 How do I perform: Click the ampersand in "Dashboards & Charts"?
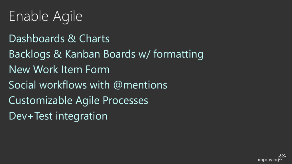72,39
